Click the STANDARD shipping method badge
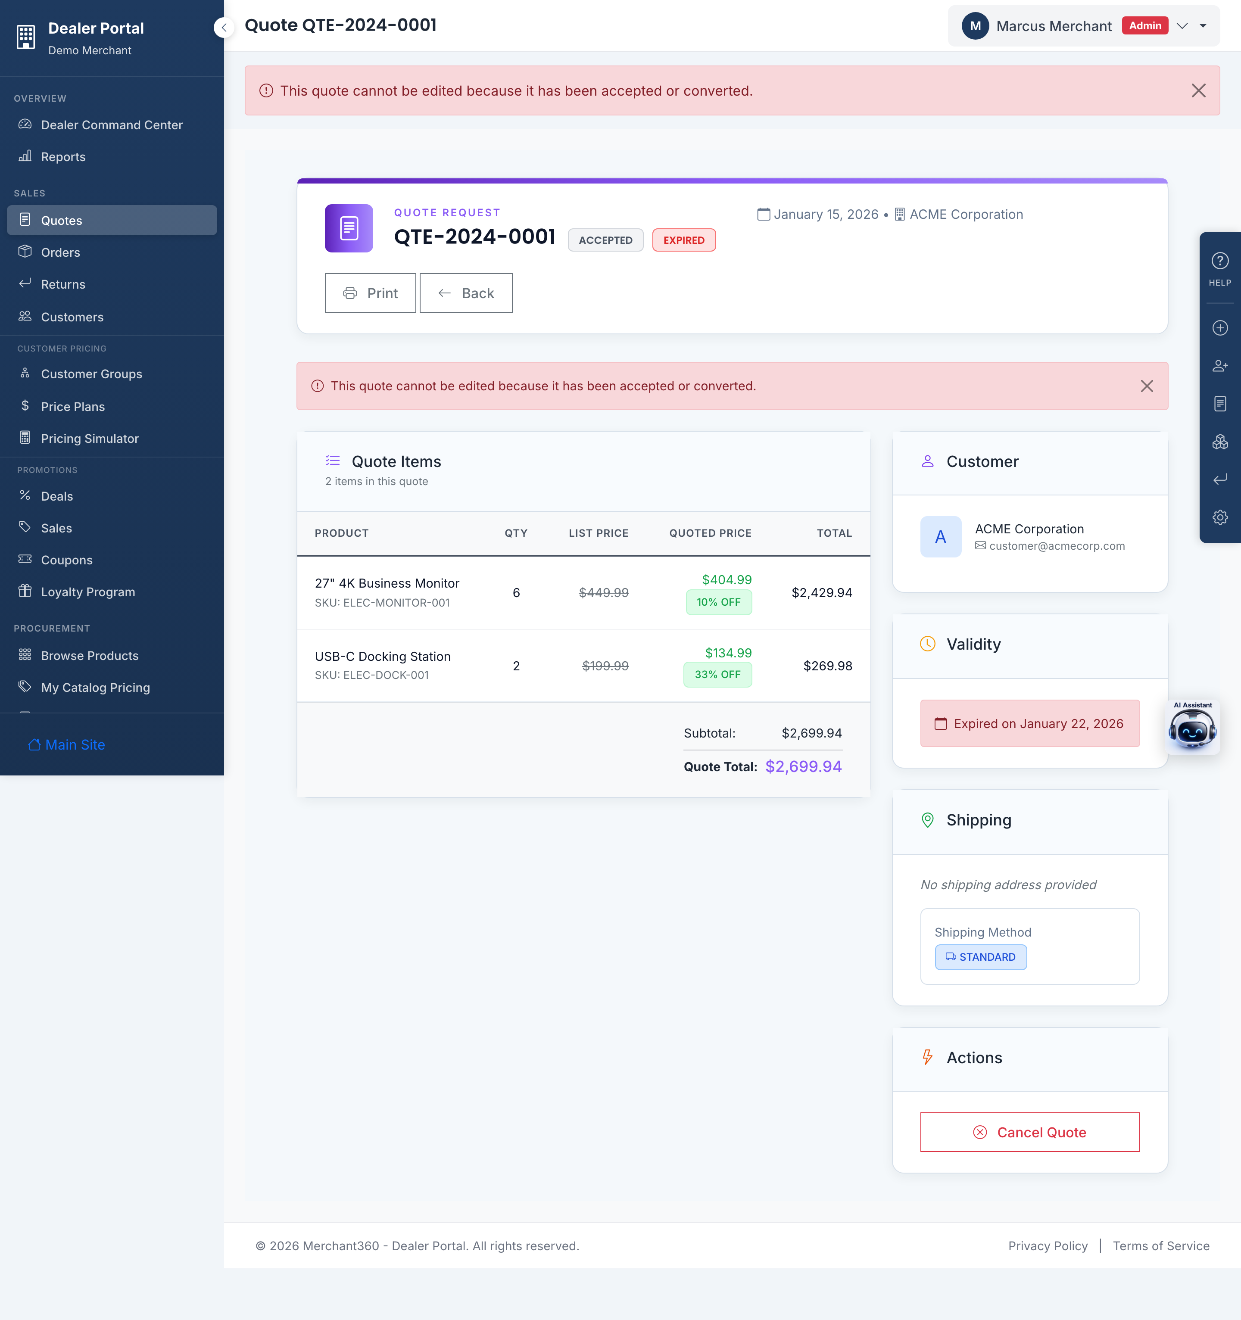Viewport: 1241px width, 1320px height. [x=981, y=957]
